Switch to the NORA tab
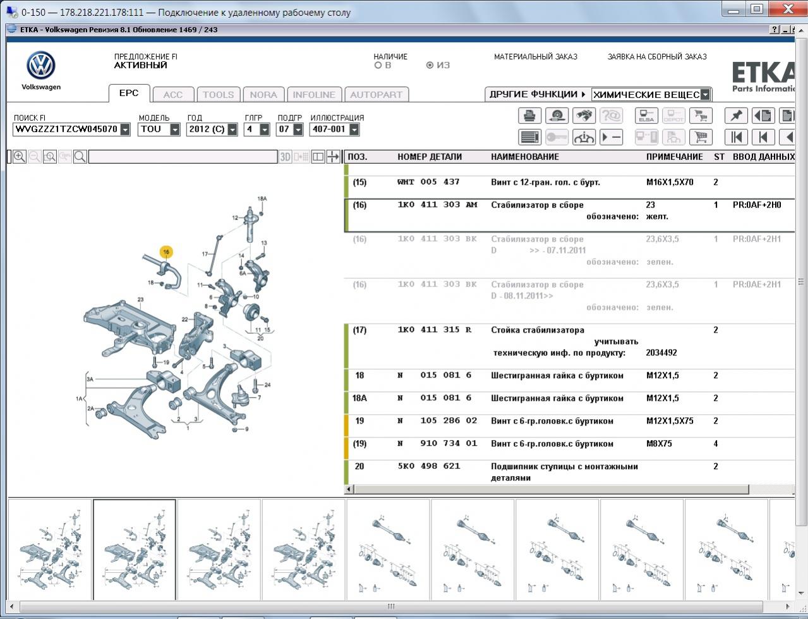 (x=263, y=95)
